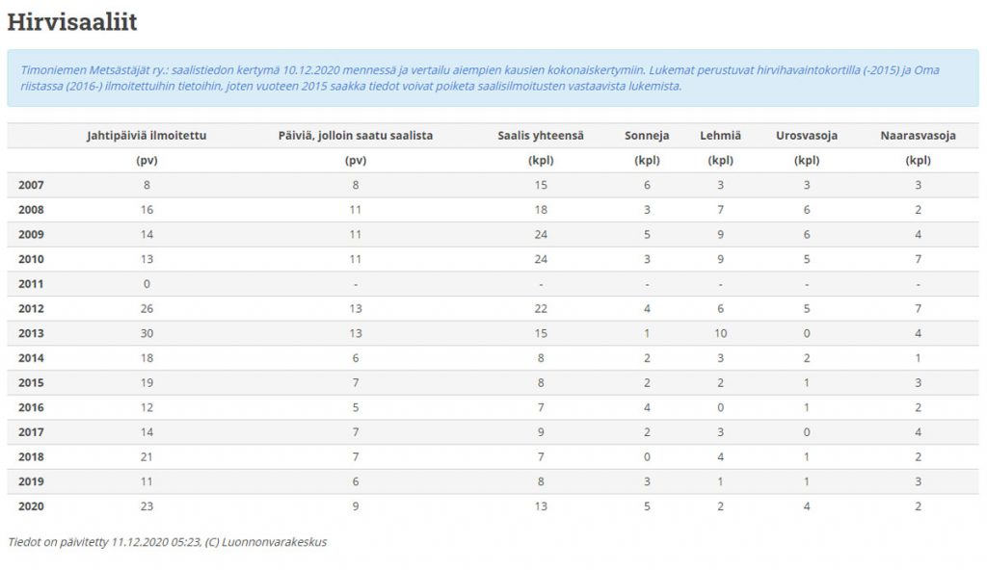Select the 2013 row label
The image size is (987, 570).
31,334
